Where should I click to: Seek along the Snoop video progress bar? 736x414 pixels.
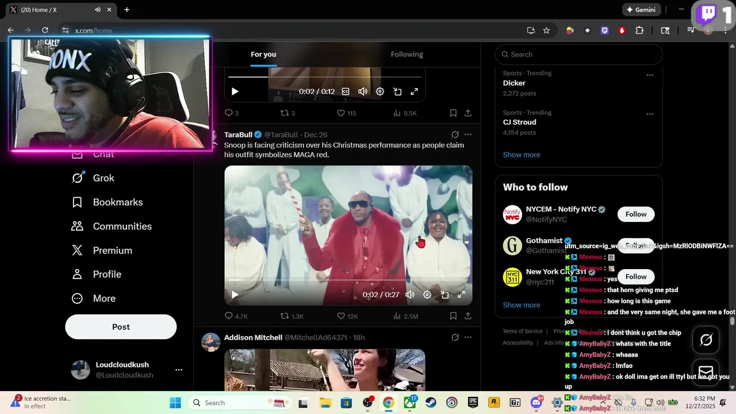[348, 280]
